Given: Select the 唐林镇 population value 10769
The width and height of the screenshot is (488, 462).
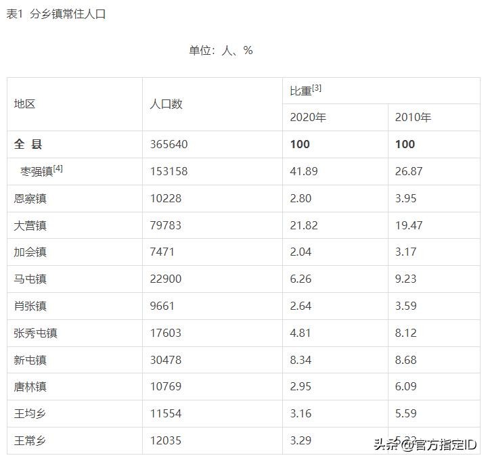Looking at the screenshot, I should click(166, 387).
